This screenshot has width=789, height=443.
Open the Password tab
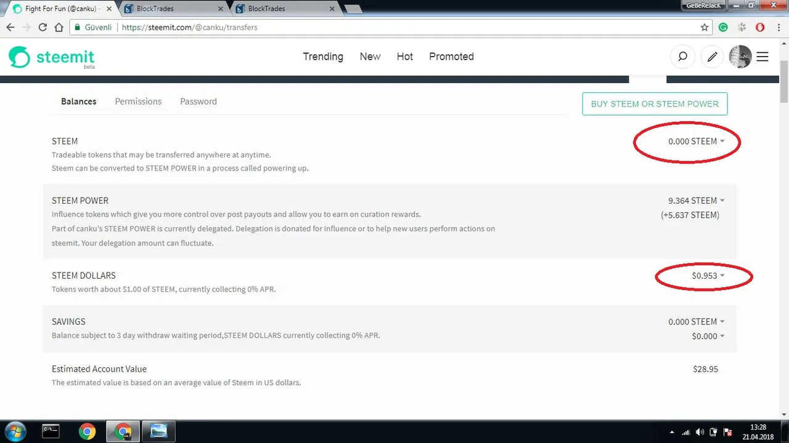tap(198, 102)
